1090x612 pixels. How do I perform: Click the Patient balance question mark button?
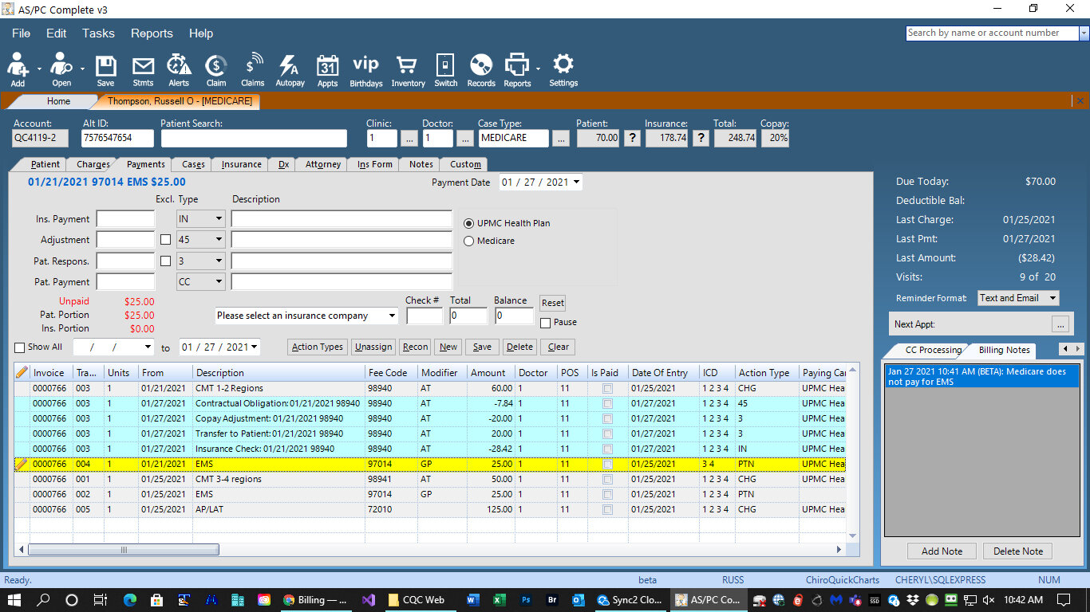(x=631, y=138)
